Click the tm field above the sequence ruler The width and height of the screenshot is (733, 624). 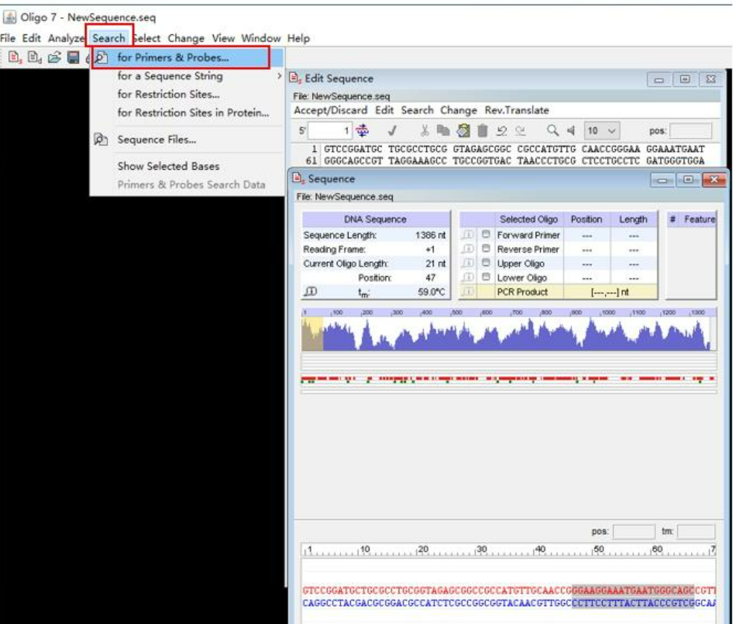coord(696,532)
